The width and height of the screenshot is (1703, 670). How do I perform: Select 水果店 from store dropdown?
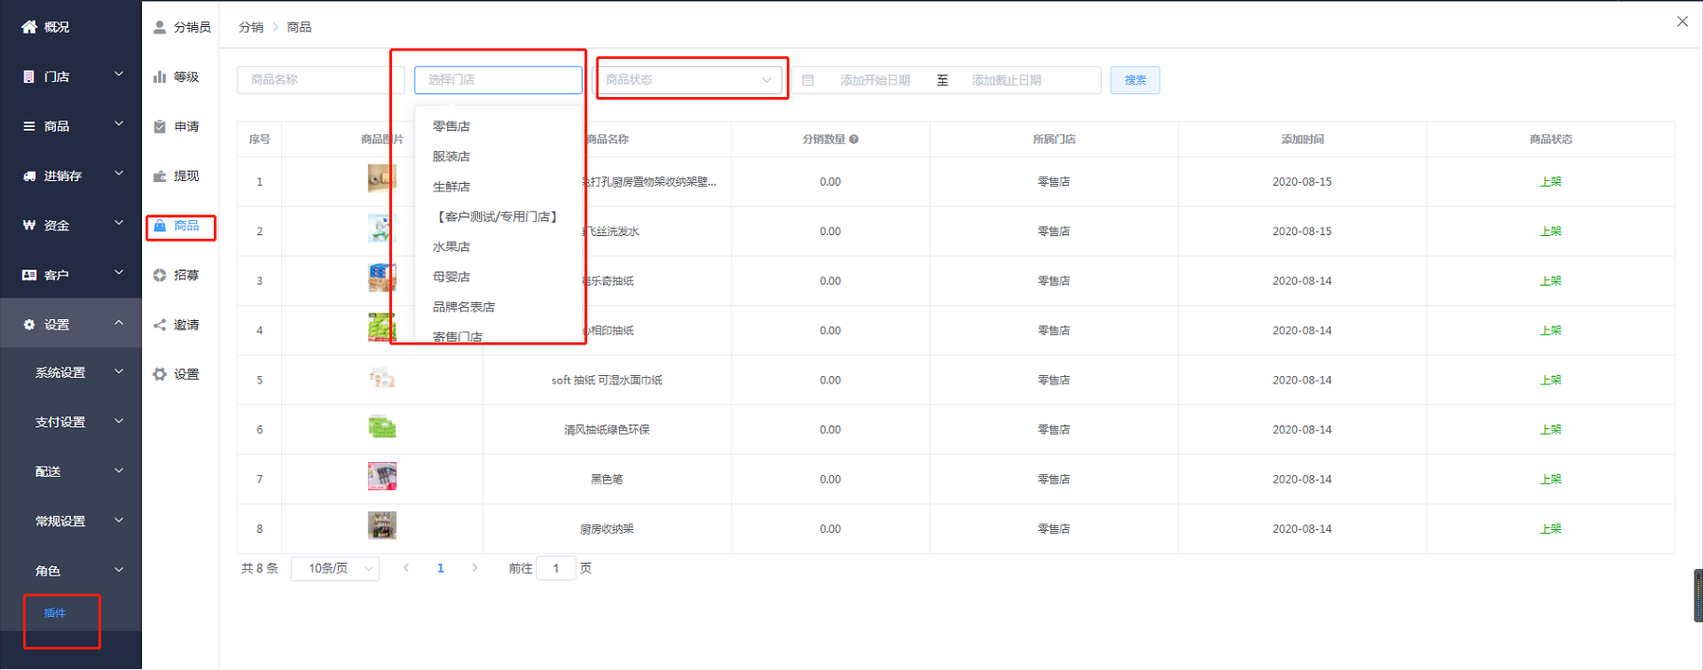pos(499,246)
